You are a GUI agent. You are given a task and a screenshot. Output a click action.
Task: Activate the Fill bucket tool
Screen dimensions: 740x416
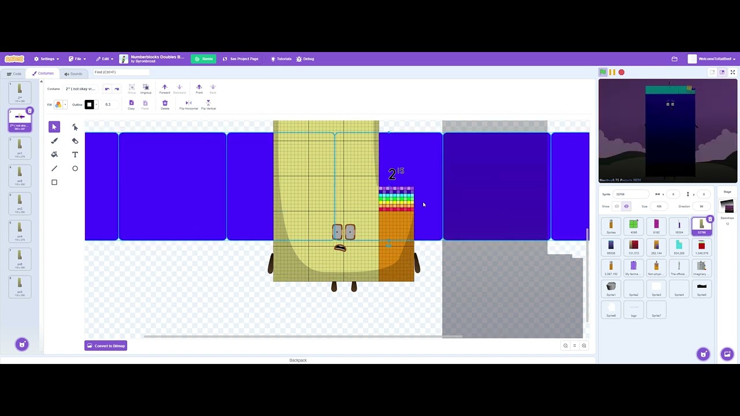[x=54, y=155]
